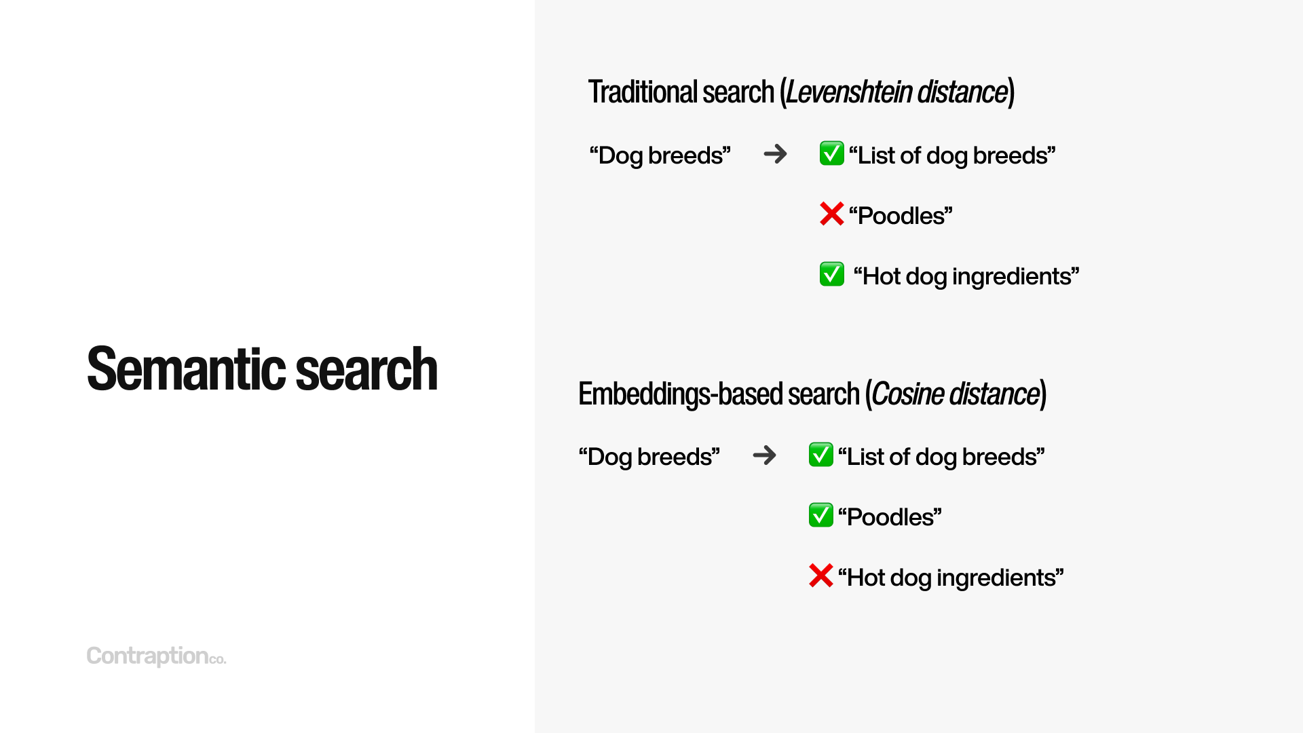Click the red X icon next to 'Poodles' traditional search
1303x733 pixels.
[x=832, y=214]
